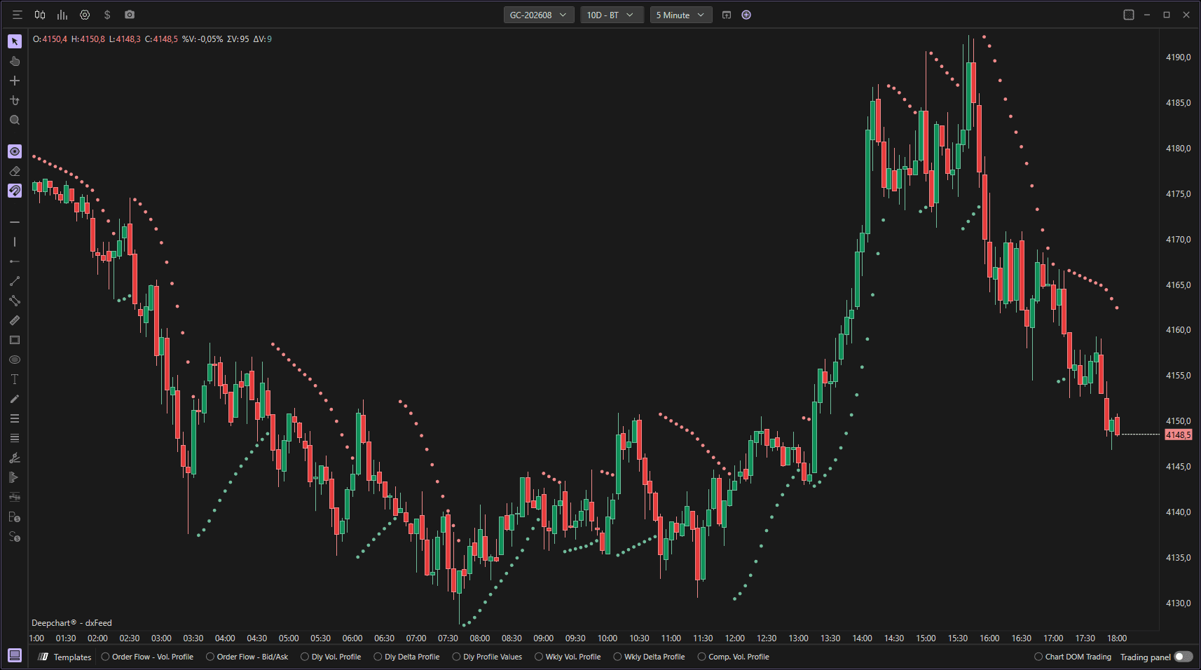The height and width of the screenshot is (670, 1201).
Task: Select the magnifier zoom tool
Action: point(15,120)
